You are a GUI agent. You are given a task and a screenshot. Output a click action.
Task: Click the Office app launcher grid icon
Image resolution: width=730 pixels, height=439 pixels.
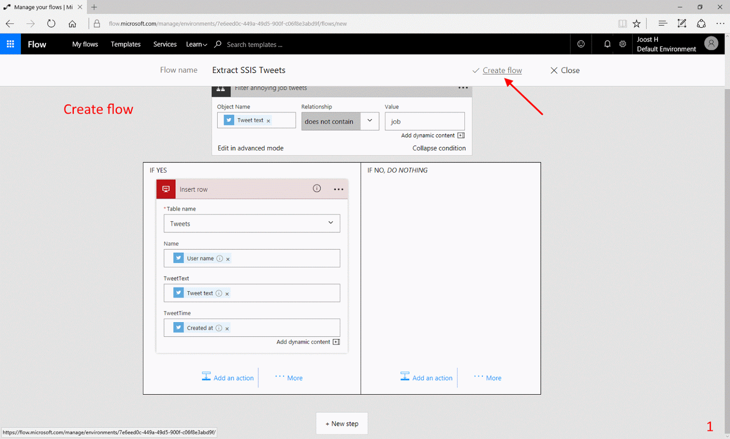(10, 44)
